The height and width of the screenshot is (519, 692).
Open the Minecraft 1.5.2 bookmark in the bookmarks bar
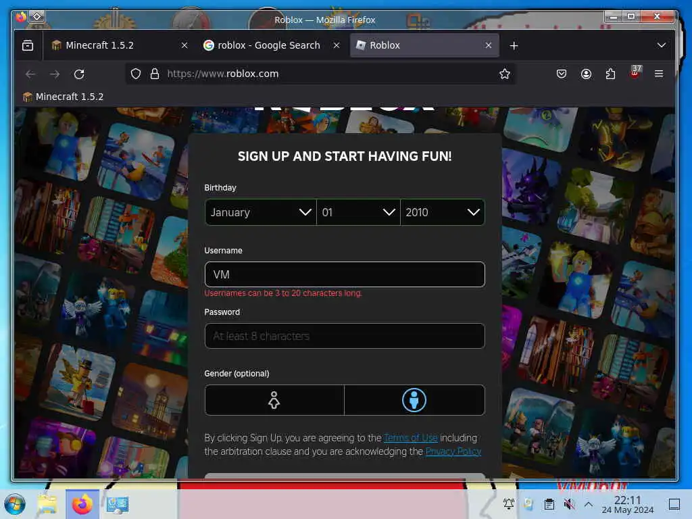[63, 97]
